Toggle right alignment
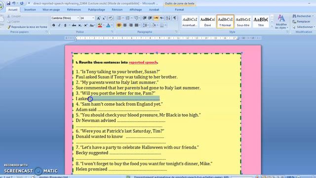This screenshot has height=178, width=316. 131,25
